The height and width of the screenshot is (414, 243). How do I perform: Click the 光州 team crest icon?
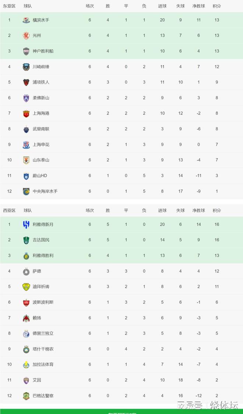coord(26,36)
